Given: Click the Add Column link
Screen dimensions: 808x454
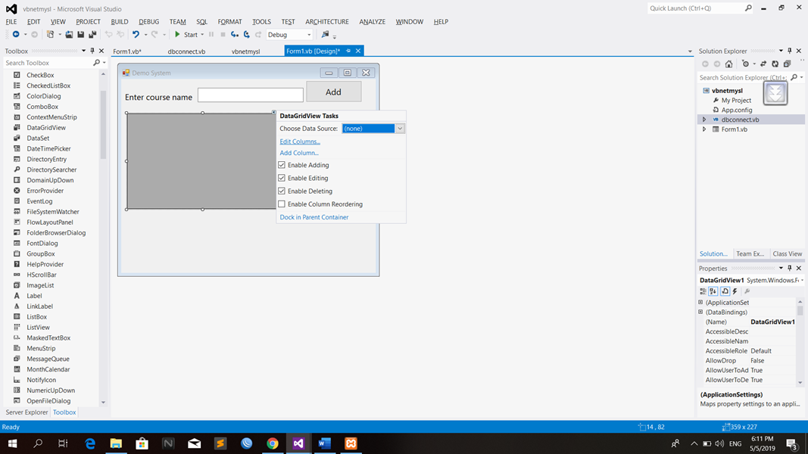Looking at the screenshot, I should pos(299,153).
